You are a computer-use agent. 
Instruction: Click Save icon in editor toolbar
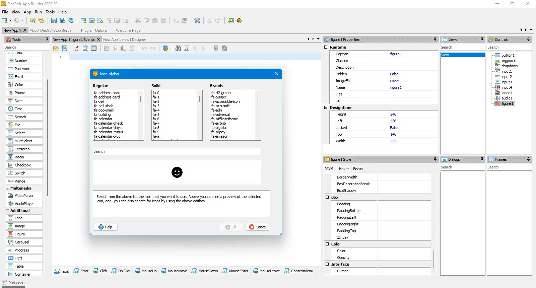pos(64,48)
